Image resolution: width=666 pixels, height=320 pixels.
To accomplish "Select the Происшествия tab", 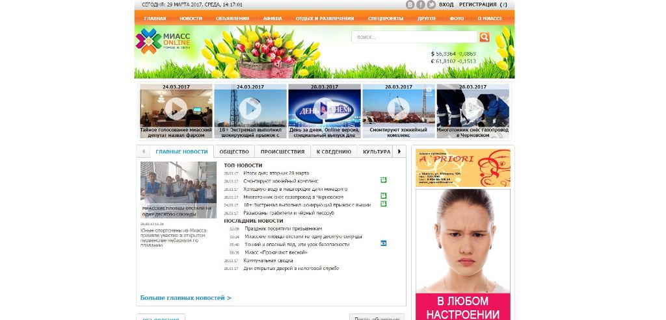I will [282, 151].
